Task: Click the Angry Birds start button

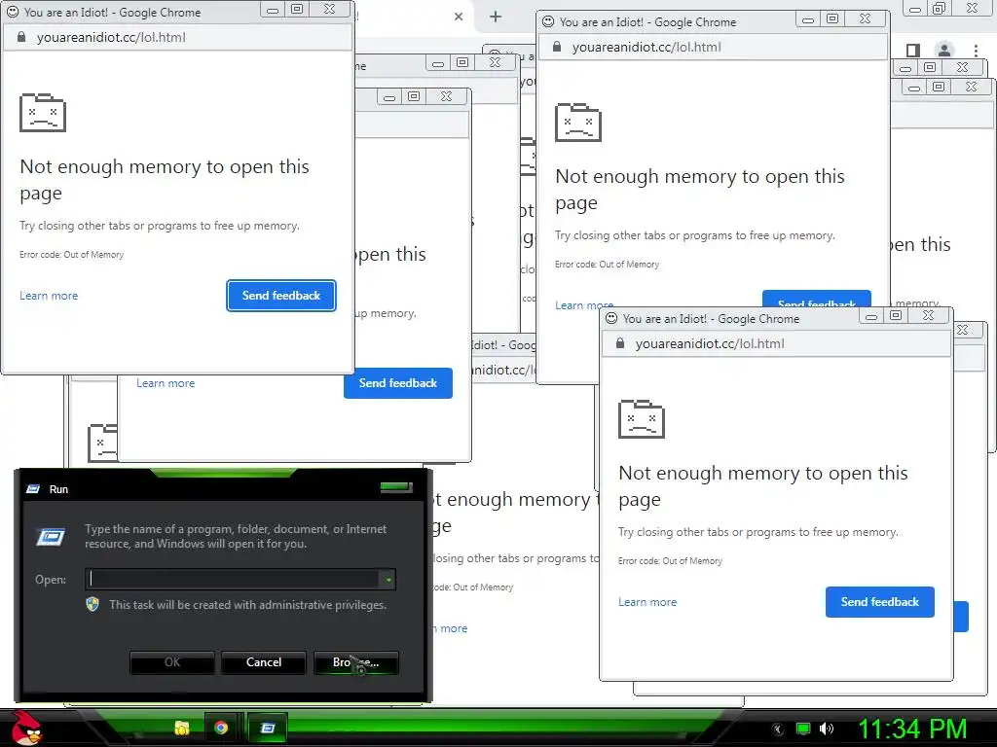Action: click(x=25, y=728)
